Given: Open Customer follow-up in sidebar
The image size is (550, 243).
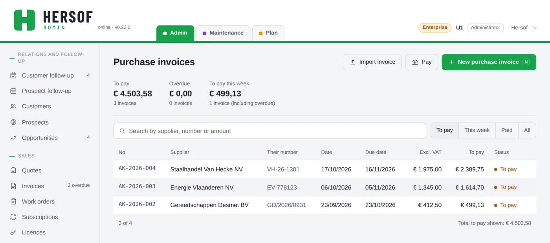Looking at the screenshot, I should pos(50,75).
